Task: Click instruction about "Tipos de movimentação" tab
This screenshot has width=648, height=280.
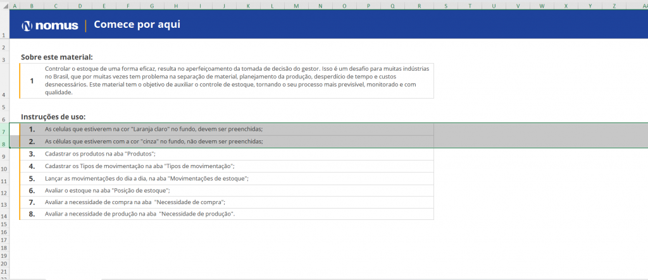Action: click(x=140, y=166)
